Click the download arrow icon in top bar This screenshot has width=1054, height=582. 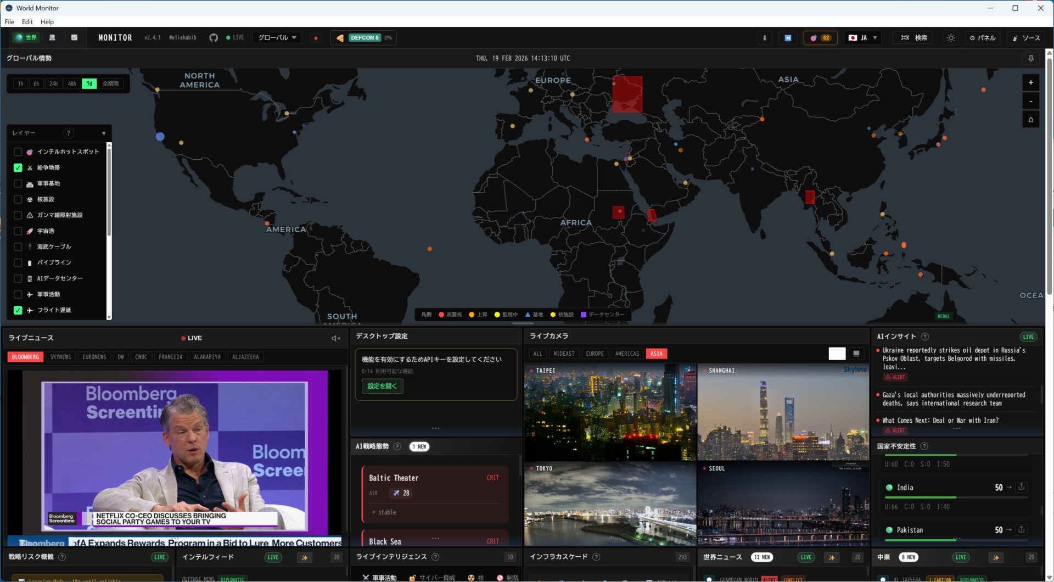(x=764, y=38)
